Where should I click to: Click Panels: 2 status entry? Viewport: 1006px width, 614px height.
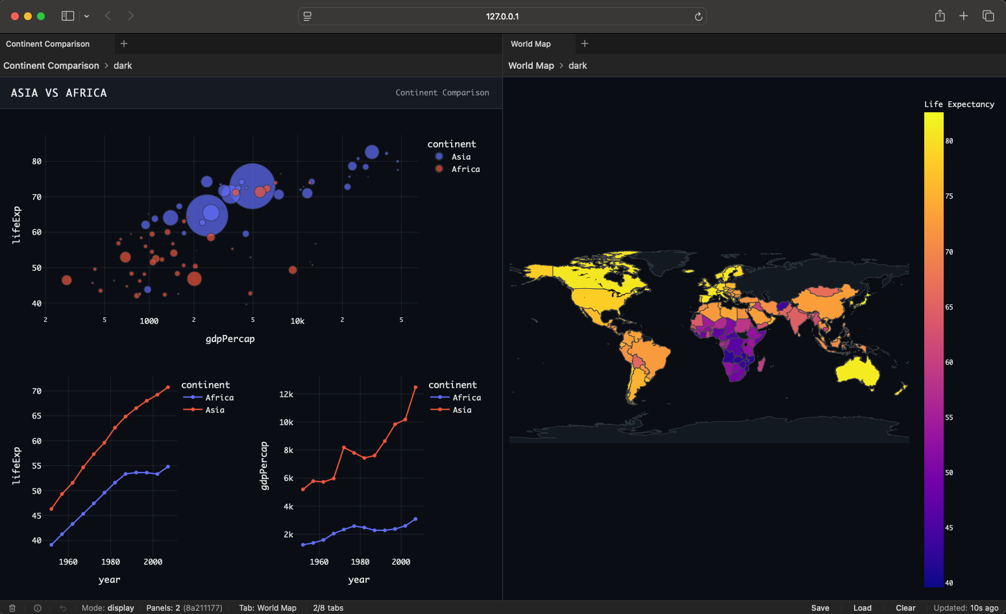click(184, 608)
